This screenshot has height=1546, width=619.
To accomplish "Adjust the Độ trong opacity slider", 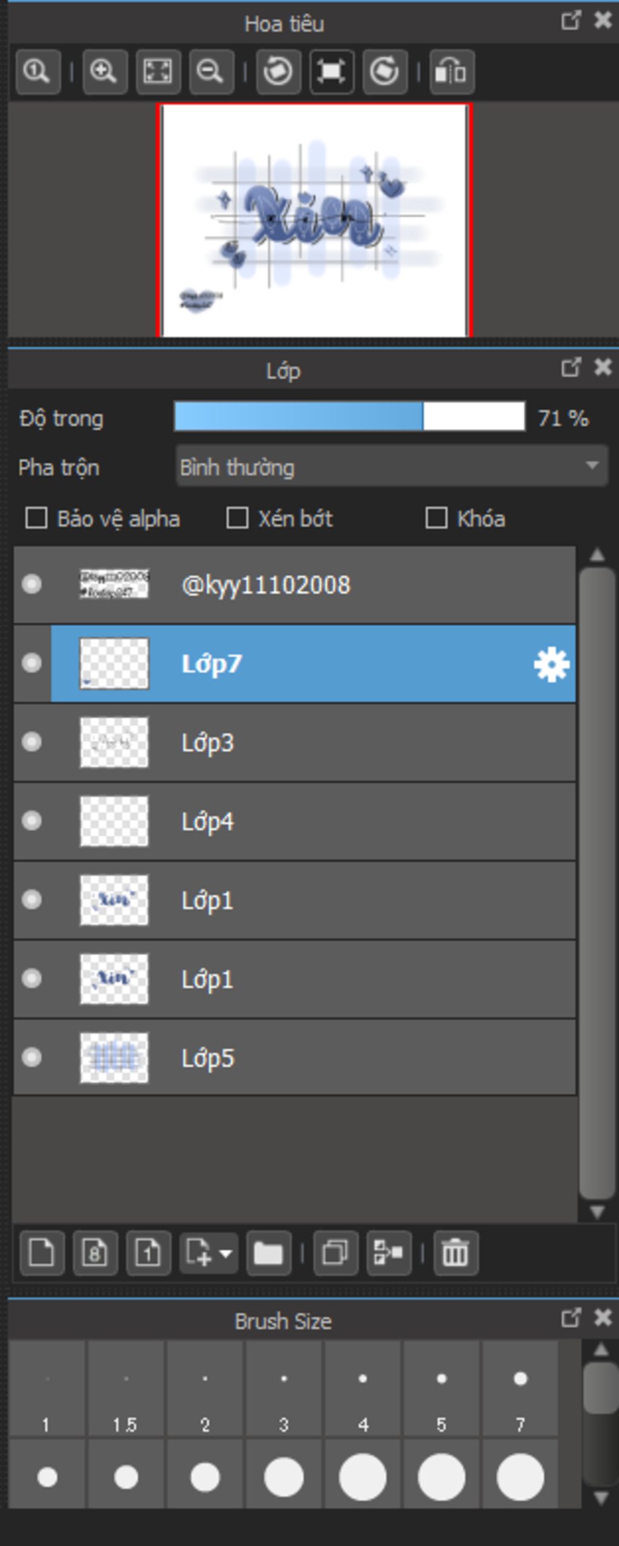I will click(x=349, y=417).
